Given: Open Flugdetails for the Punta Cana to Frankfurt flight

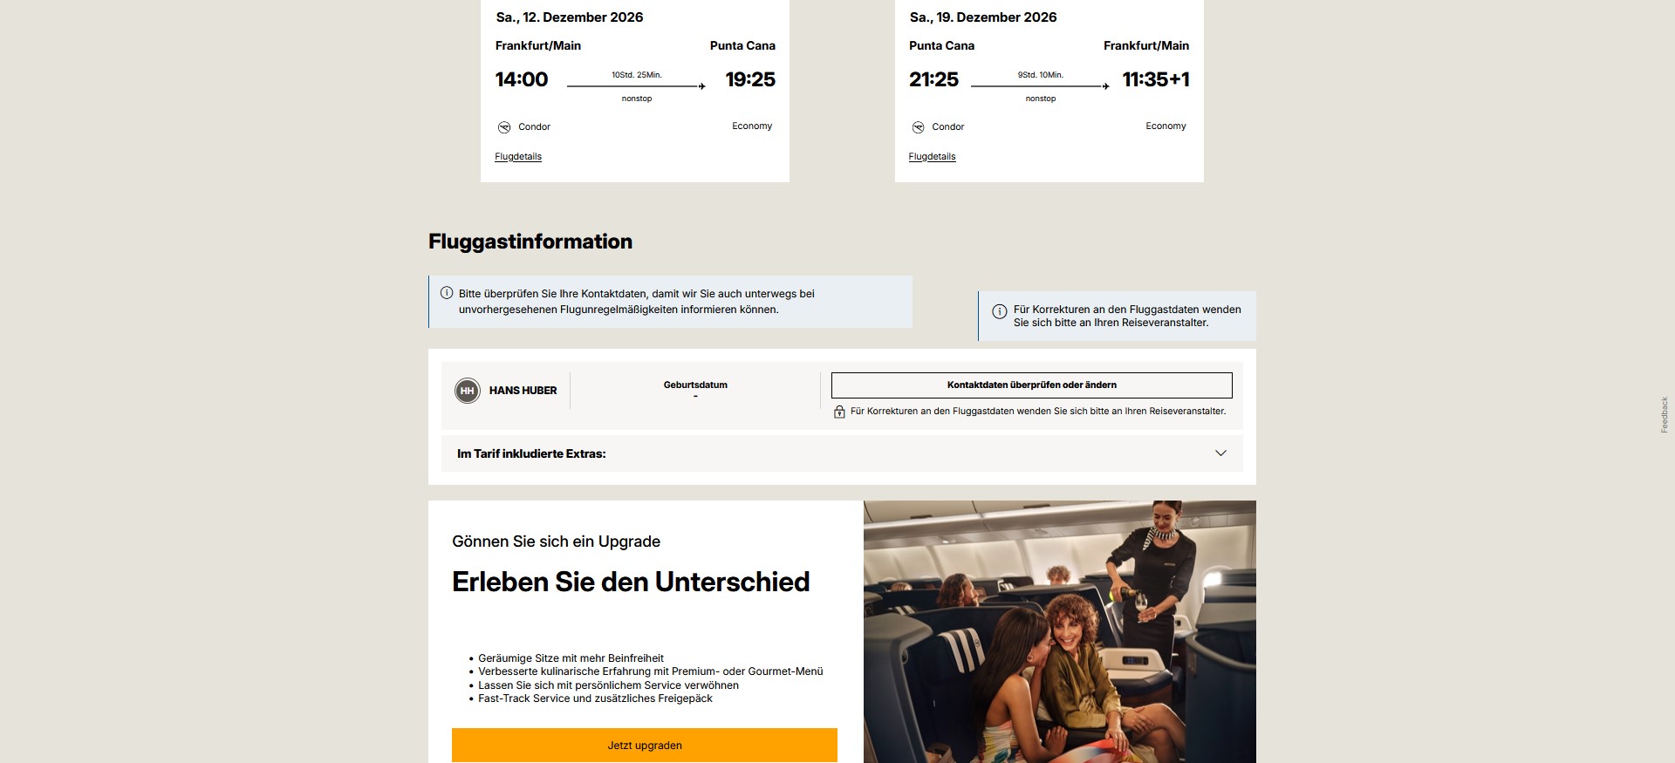Looking at the screenshot, I should tap(932, 157).
